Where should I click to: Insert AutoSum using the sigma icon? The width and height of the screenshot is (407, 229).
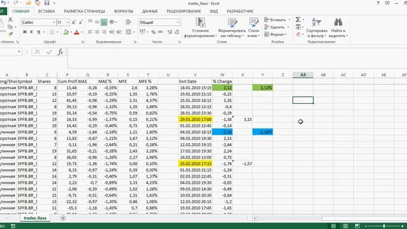(x=298, y=20)
